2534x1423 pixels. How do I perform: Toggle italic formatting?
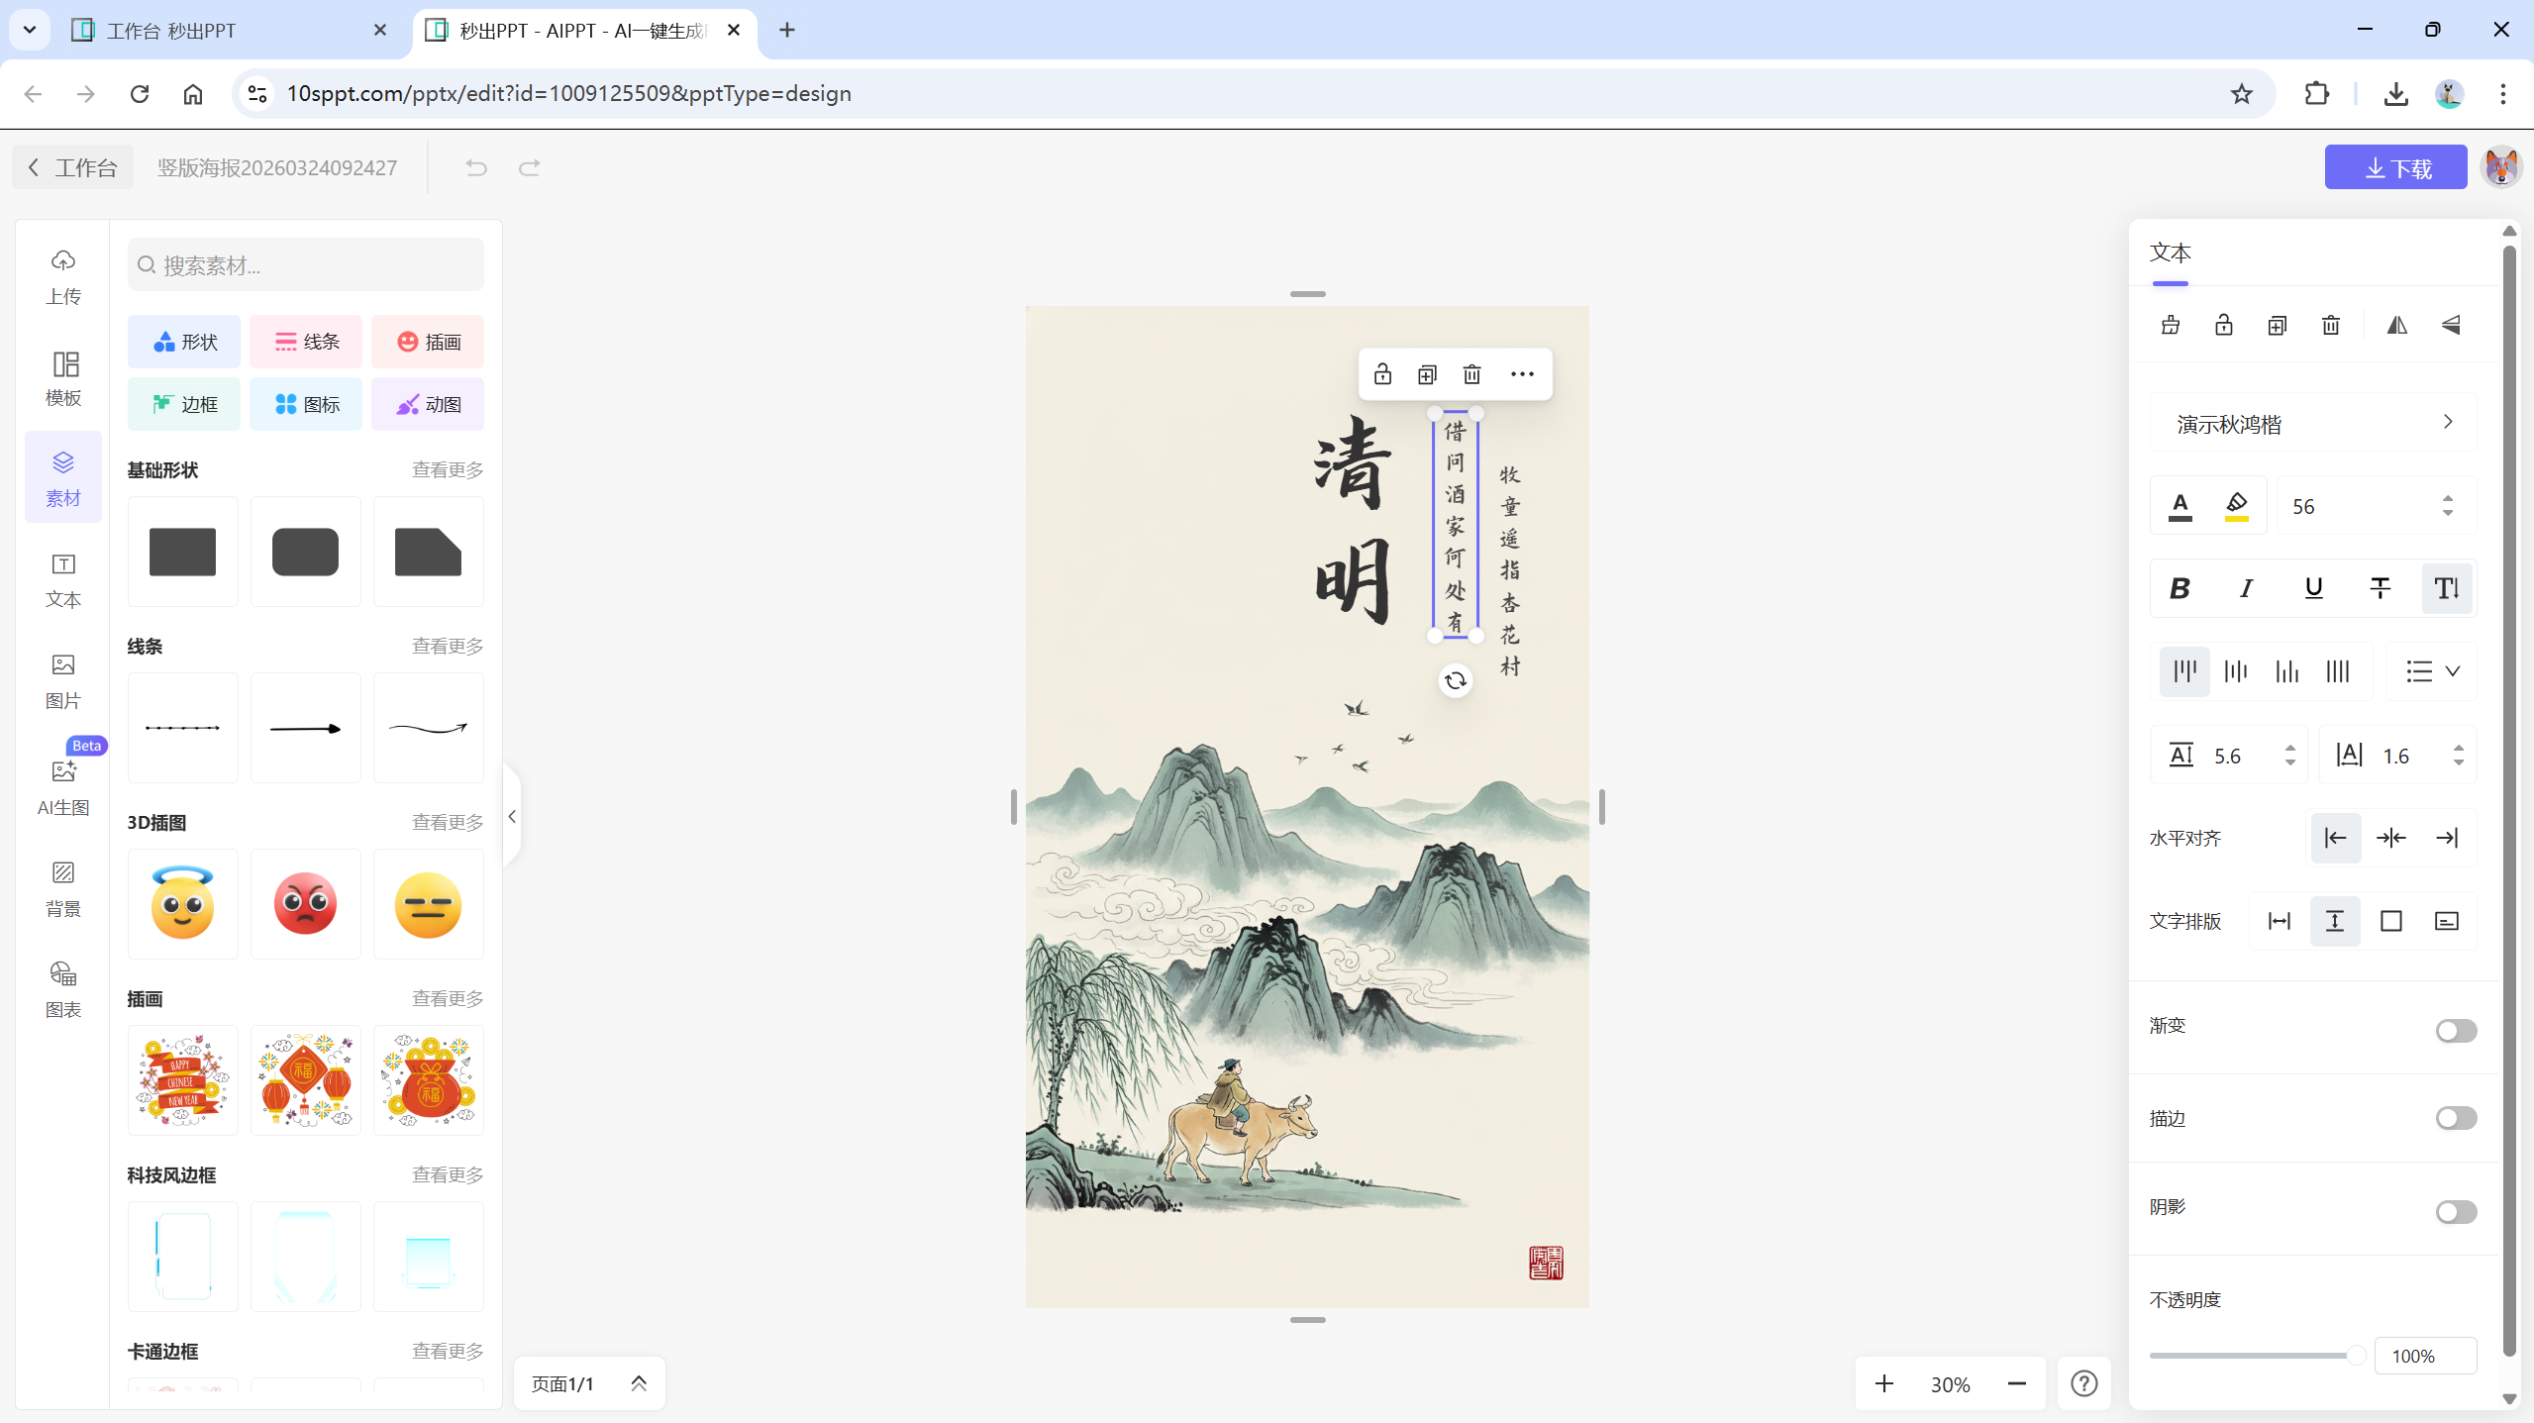point(2246,588)
